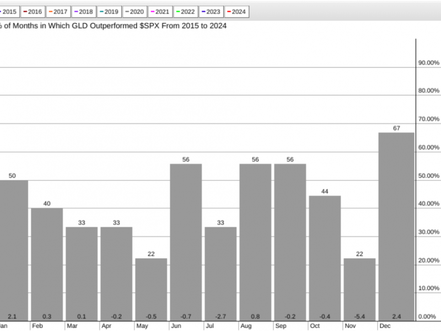Click the "-5.4" value inside the November bar

coord(359,316)
